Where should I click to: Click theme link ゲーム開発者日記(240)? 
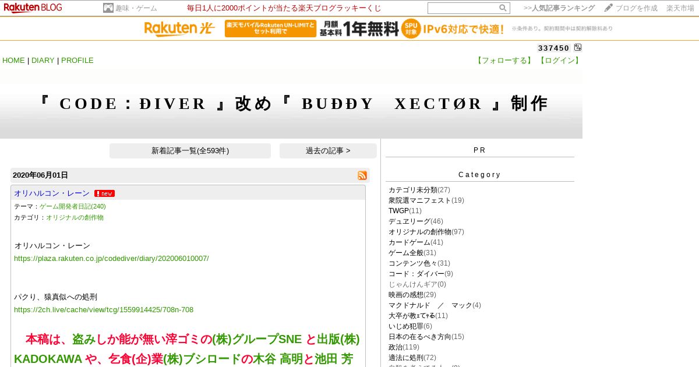73,206
